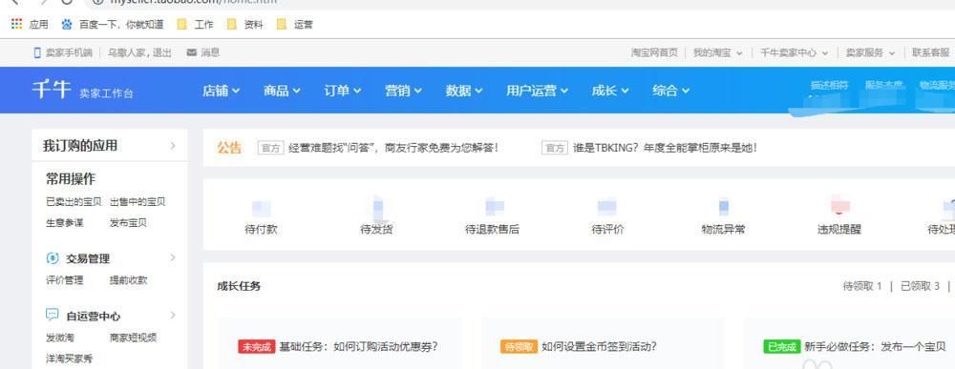Expand the 订单 menu
955x369 pixels.
[x=342, y=91]
